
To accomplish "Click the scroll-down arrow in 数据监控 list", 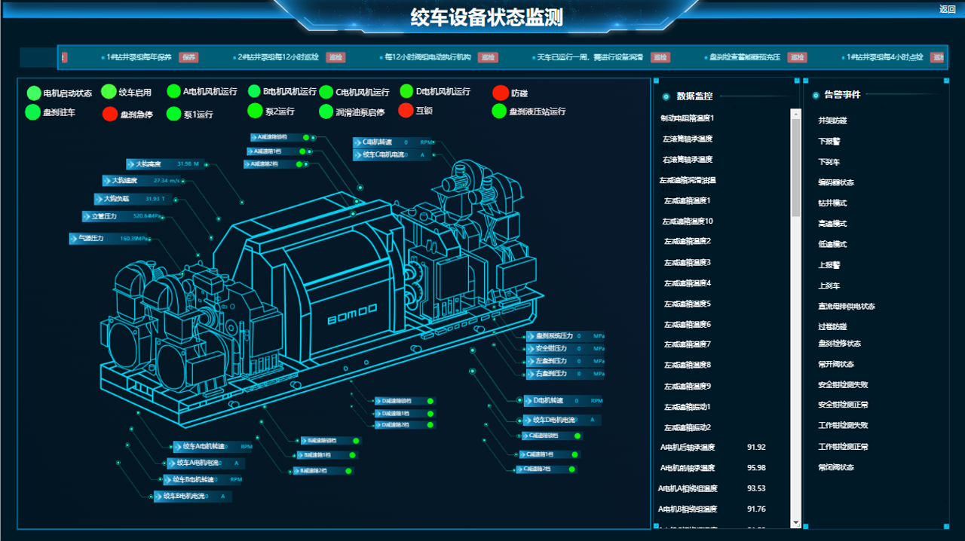I will pos(795,523).
